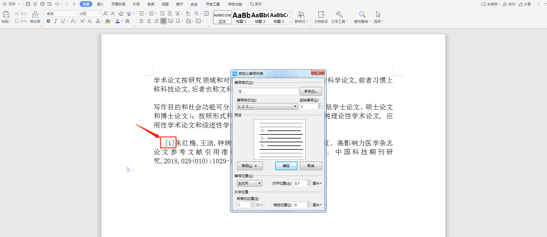Open the Text Tools (文字工具) menu
Image resolution: width=547 pixels, height=237 pixels.
(x=339, y=17)
